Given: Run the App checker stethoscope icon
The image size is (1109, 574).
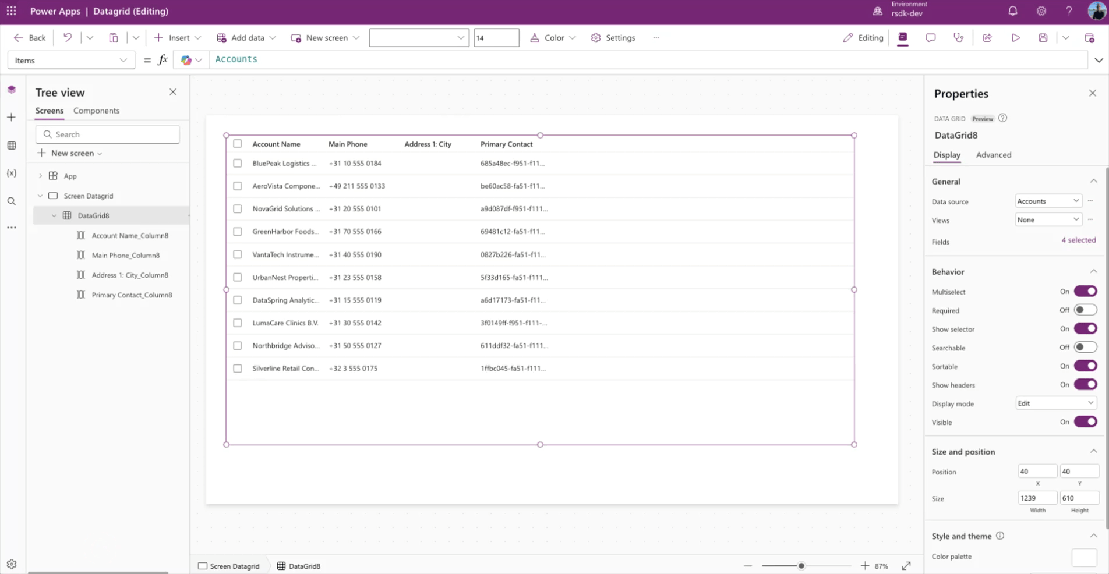Looking at the screenshot, I should (958, 38).
